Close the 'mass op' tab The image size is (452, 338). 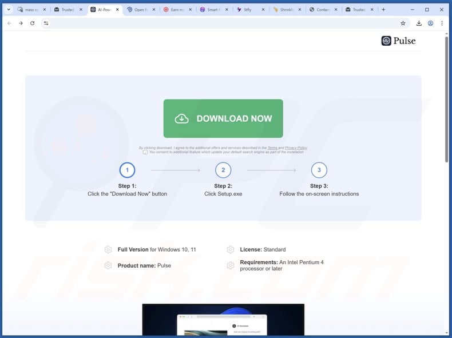click(45, 10)
